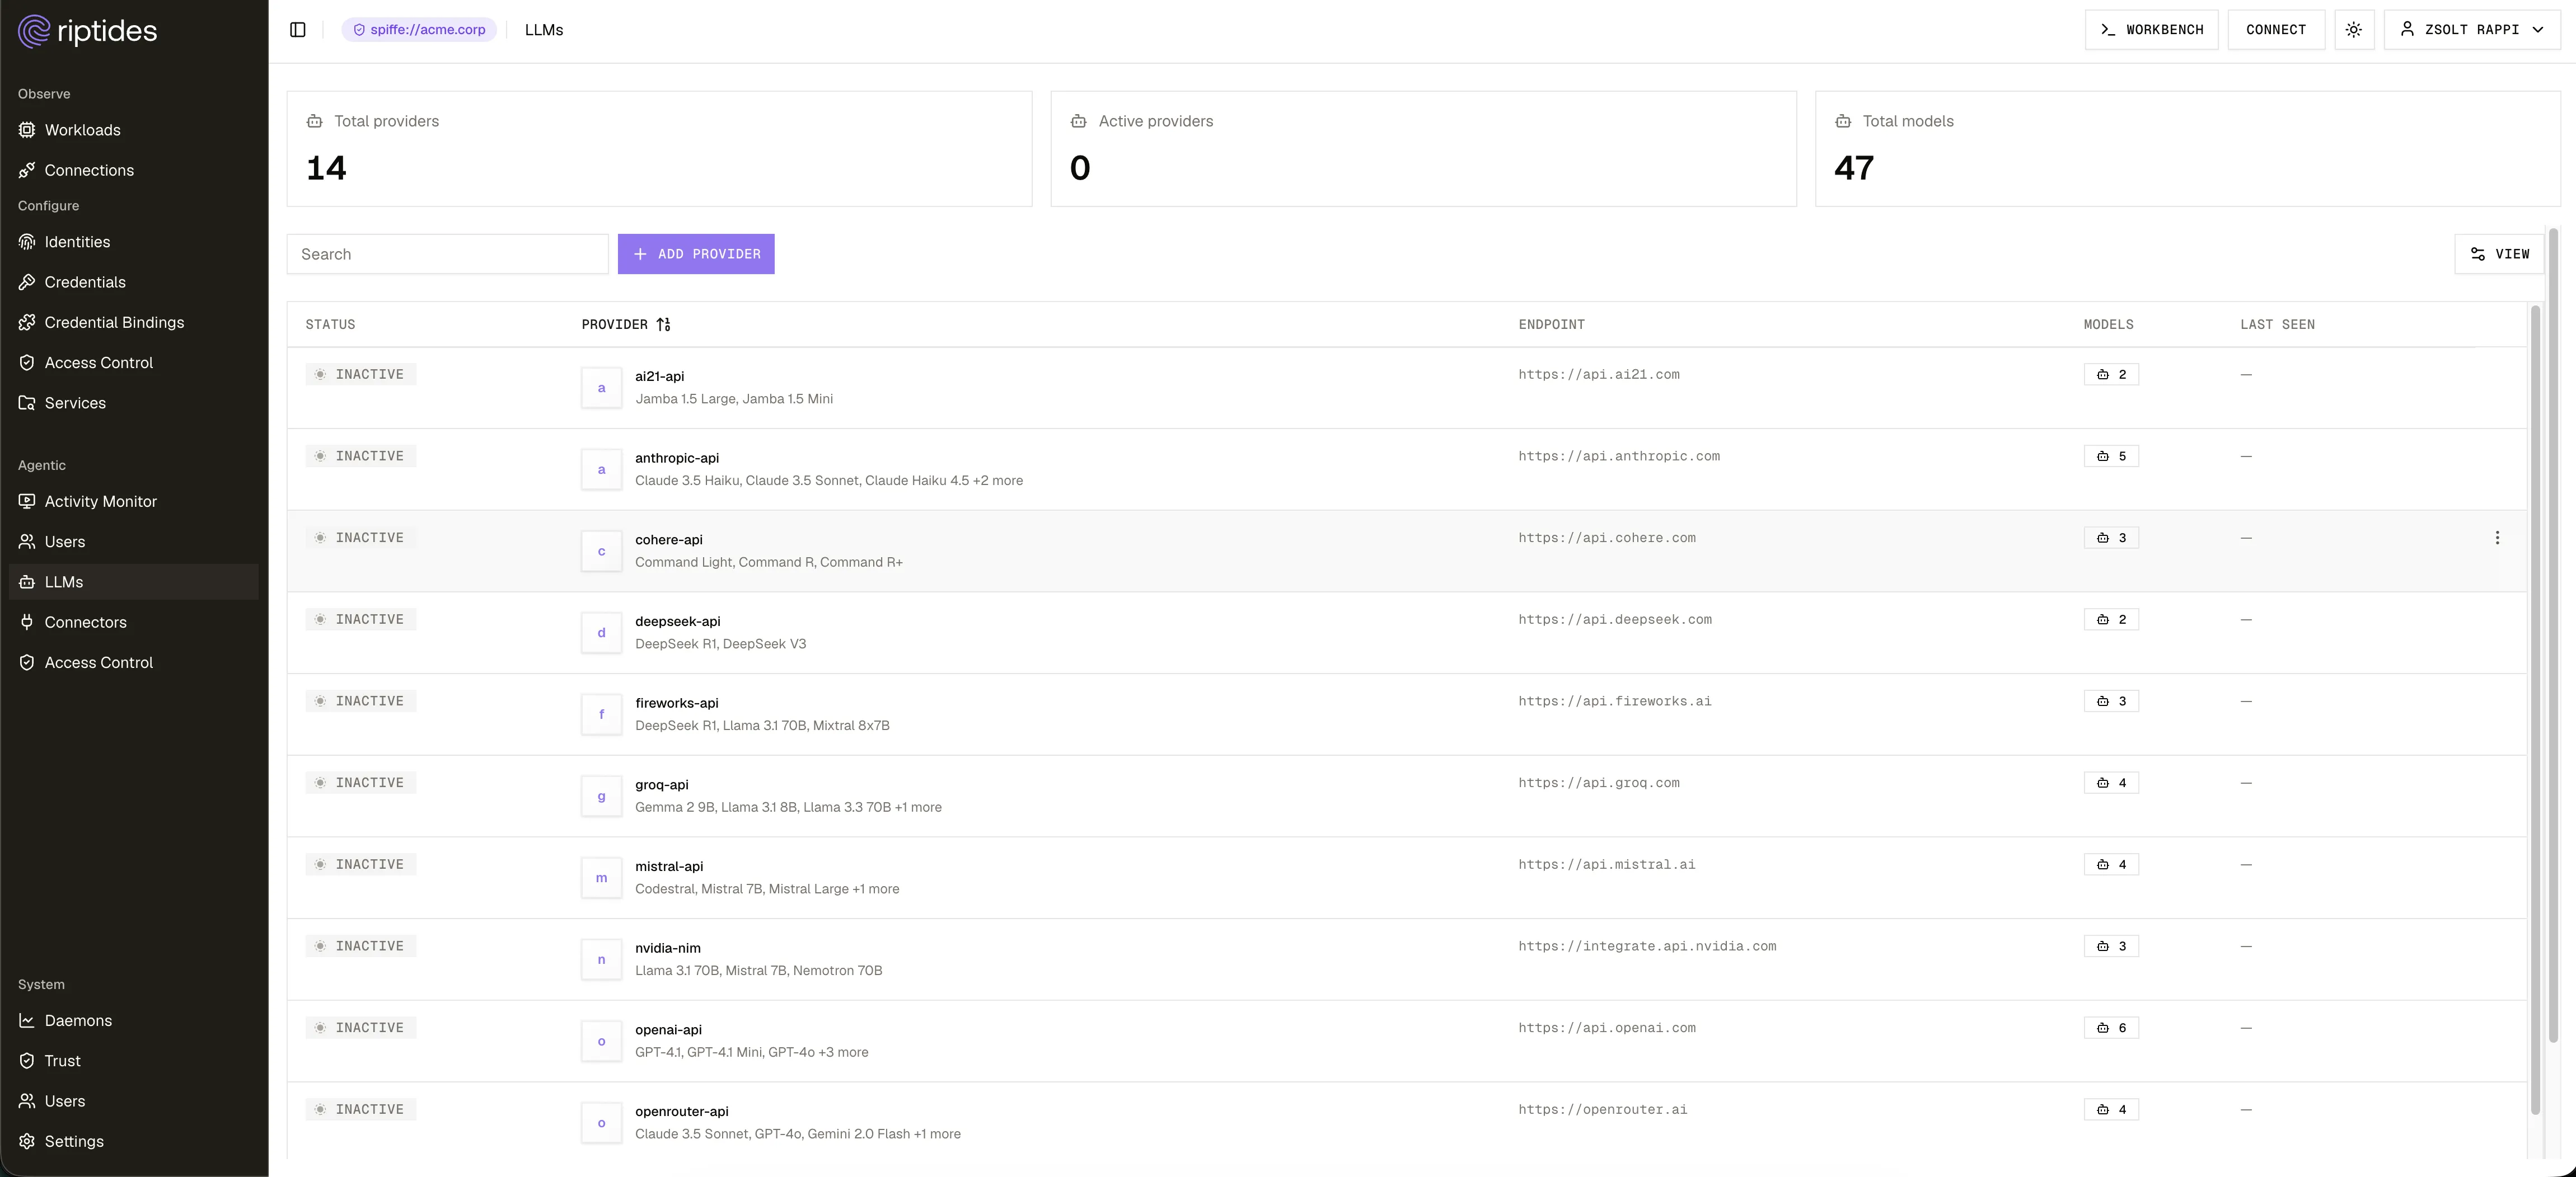Open Identities in the sidebar

[x=134, y=242]
